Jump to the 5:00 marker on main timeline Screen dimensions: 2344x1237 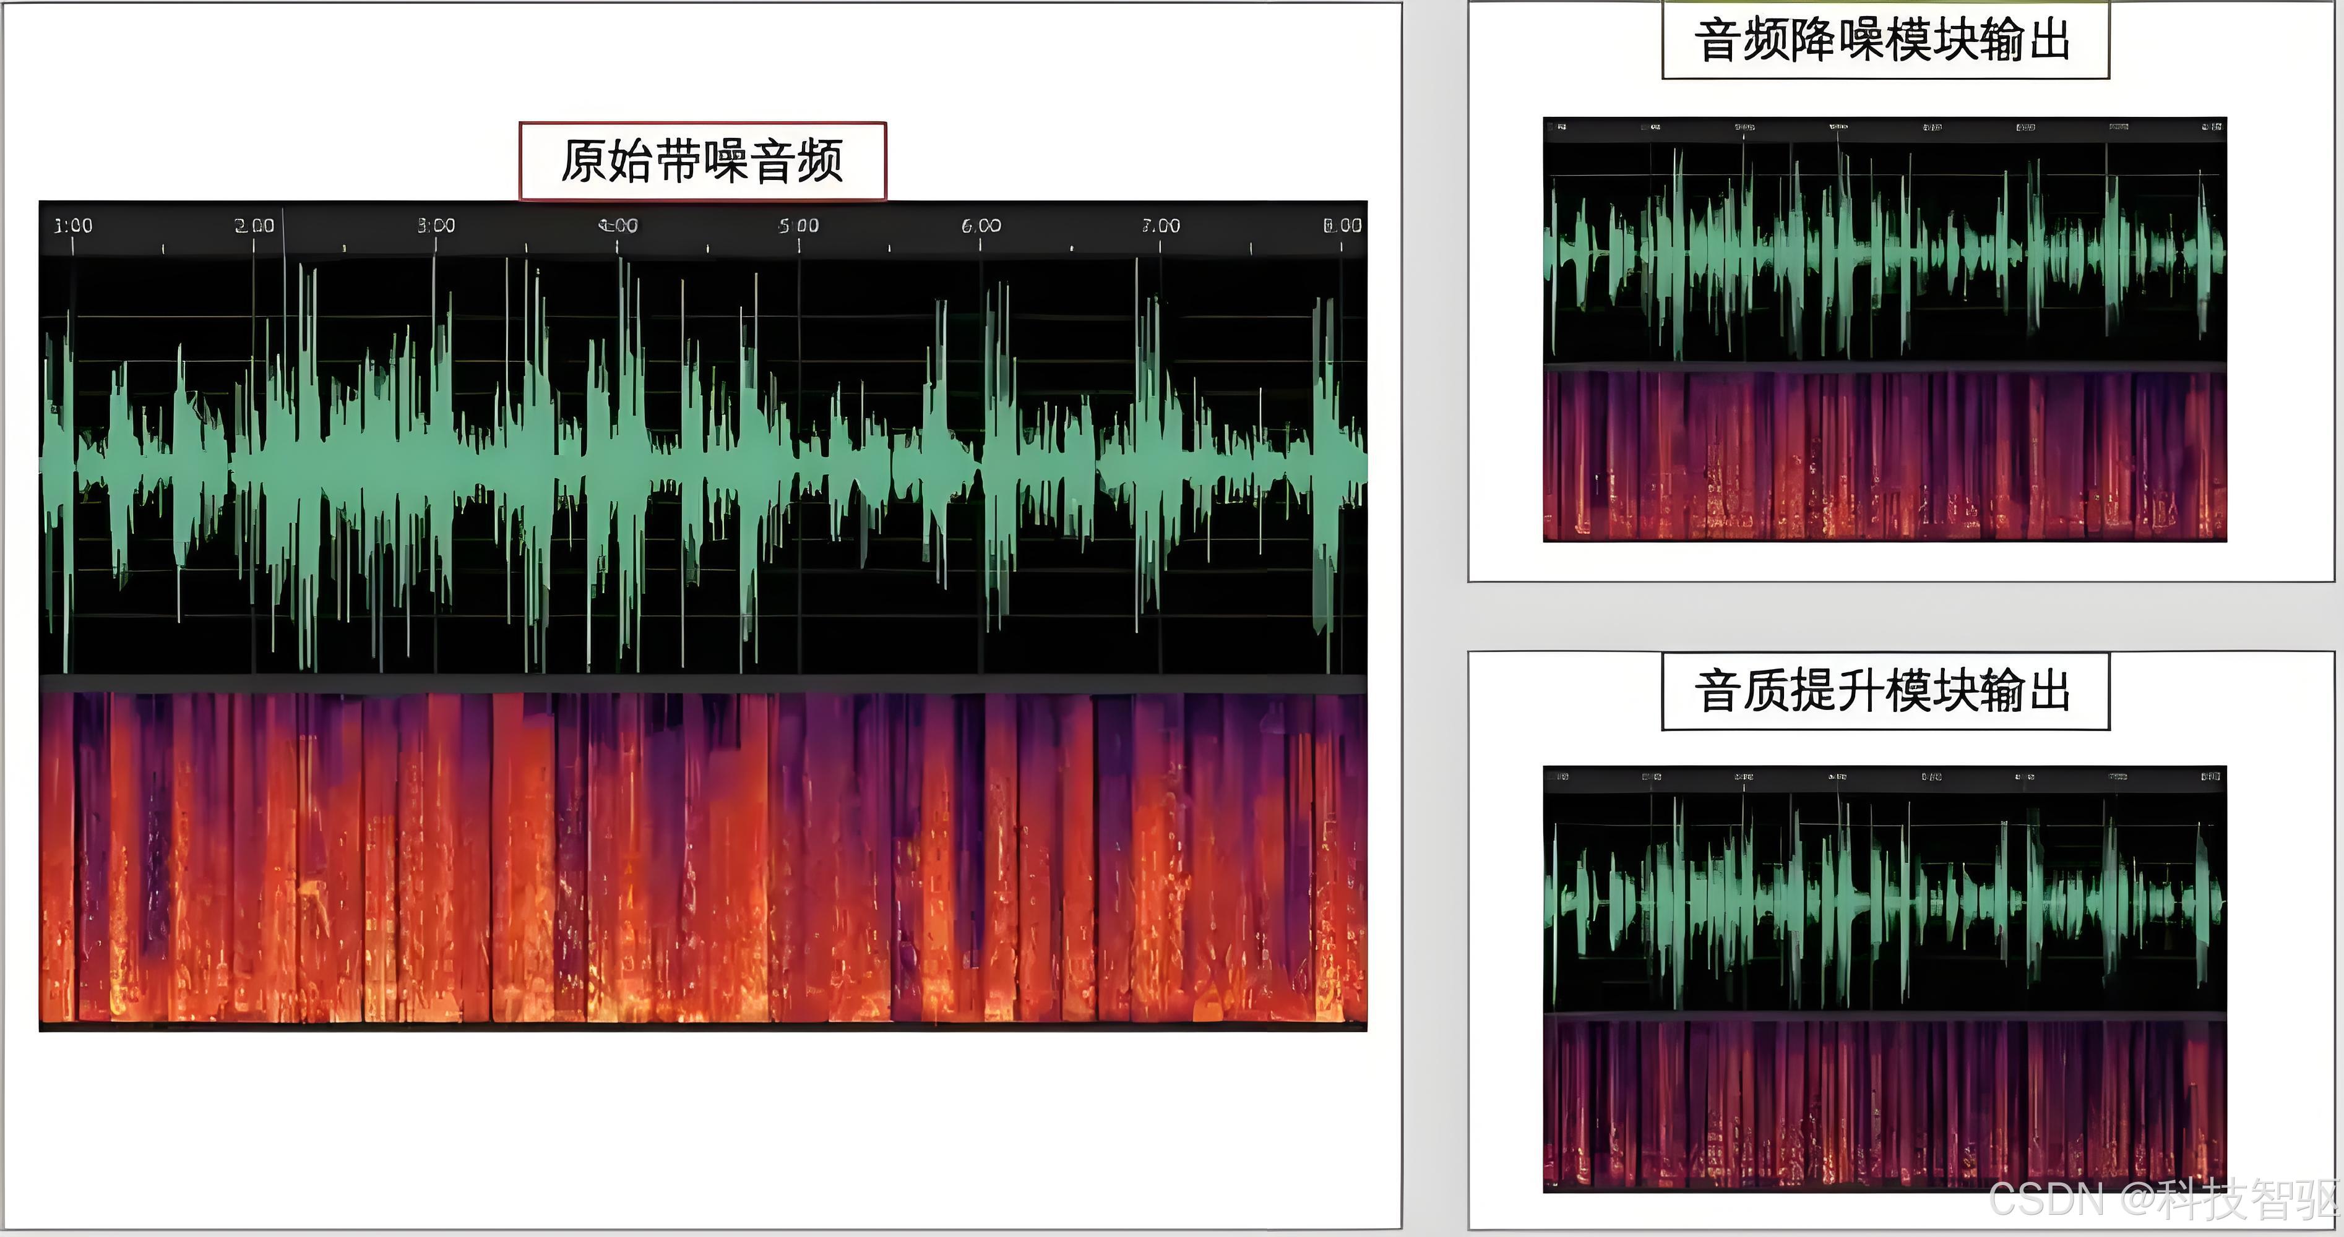[x=798, y=226]
